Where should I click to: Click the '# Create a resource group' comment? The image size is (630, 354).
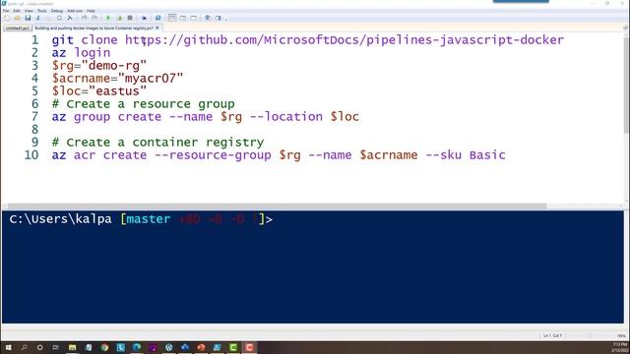click(x=143, y=104)
